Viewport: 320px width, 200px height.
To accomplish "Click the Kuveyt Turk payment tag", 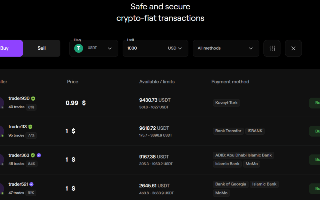I will pyautogui.click(x=226, y=103).
